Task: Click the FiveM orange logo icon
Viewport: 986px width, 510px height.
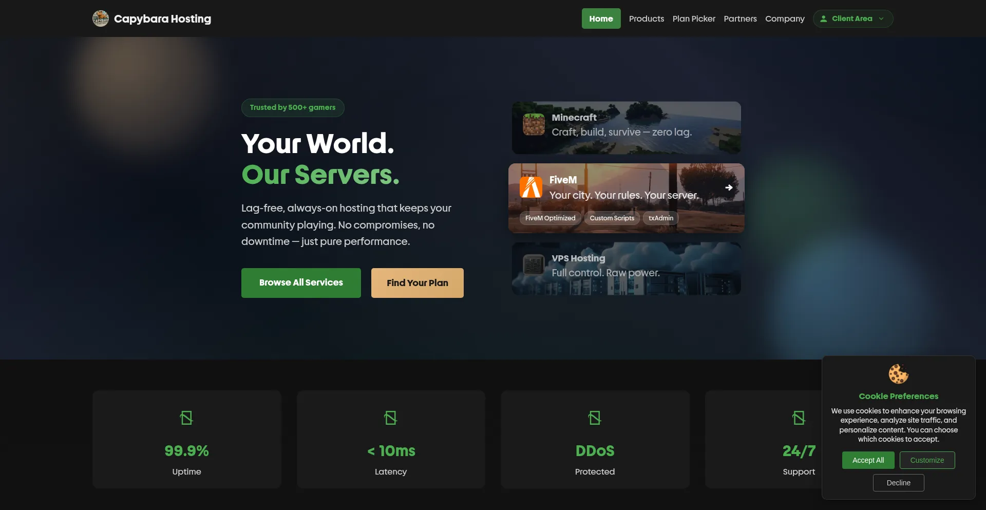Action: point(531,187)
